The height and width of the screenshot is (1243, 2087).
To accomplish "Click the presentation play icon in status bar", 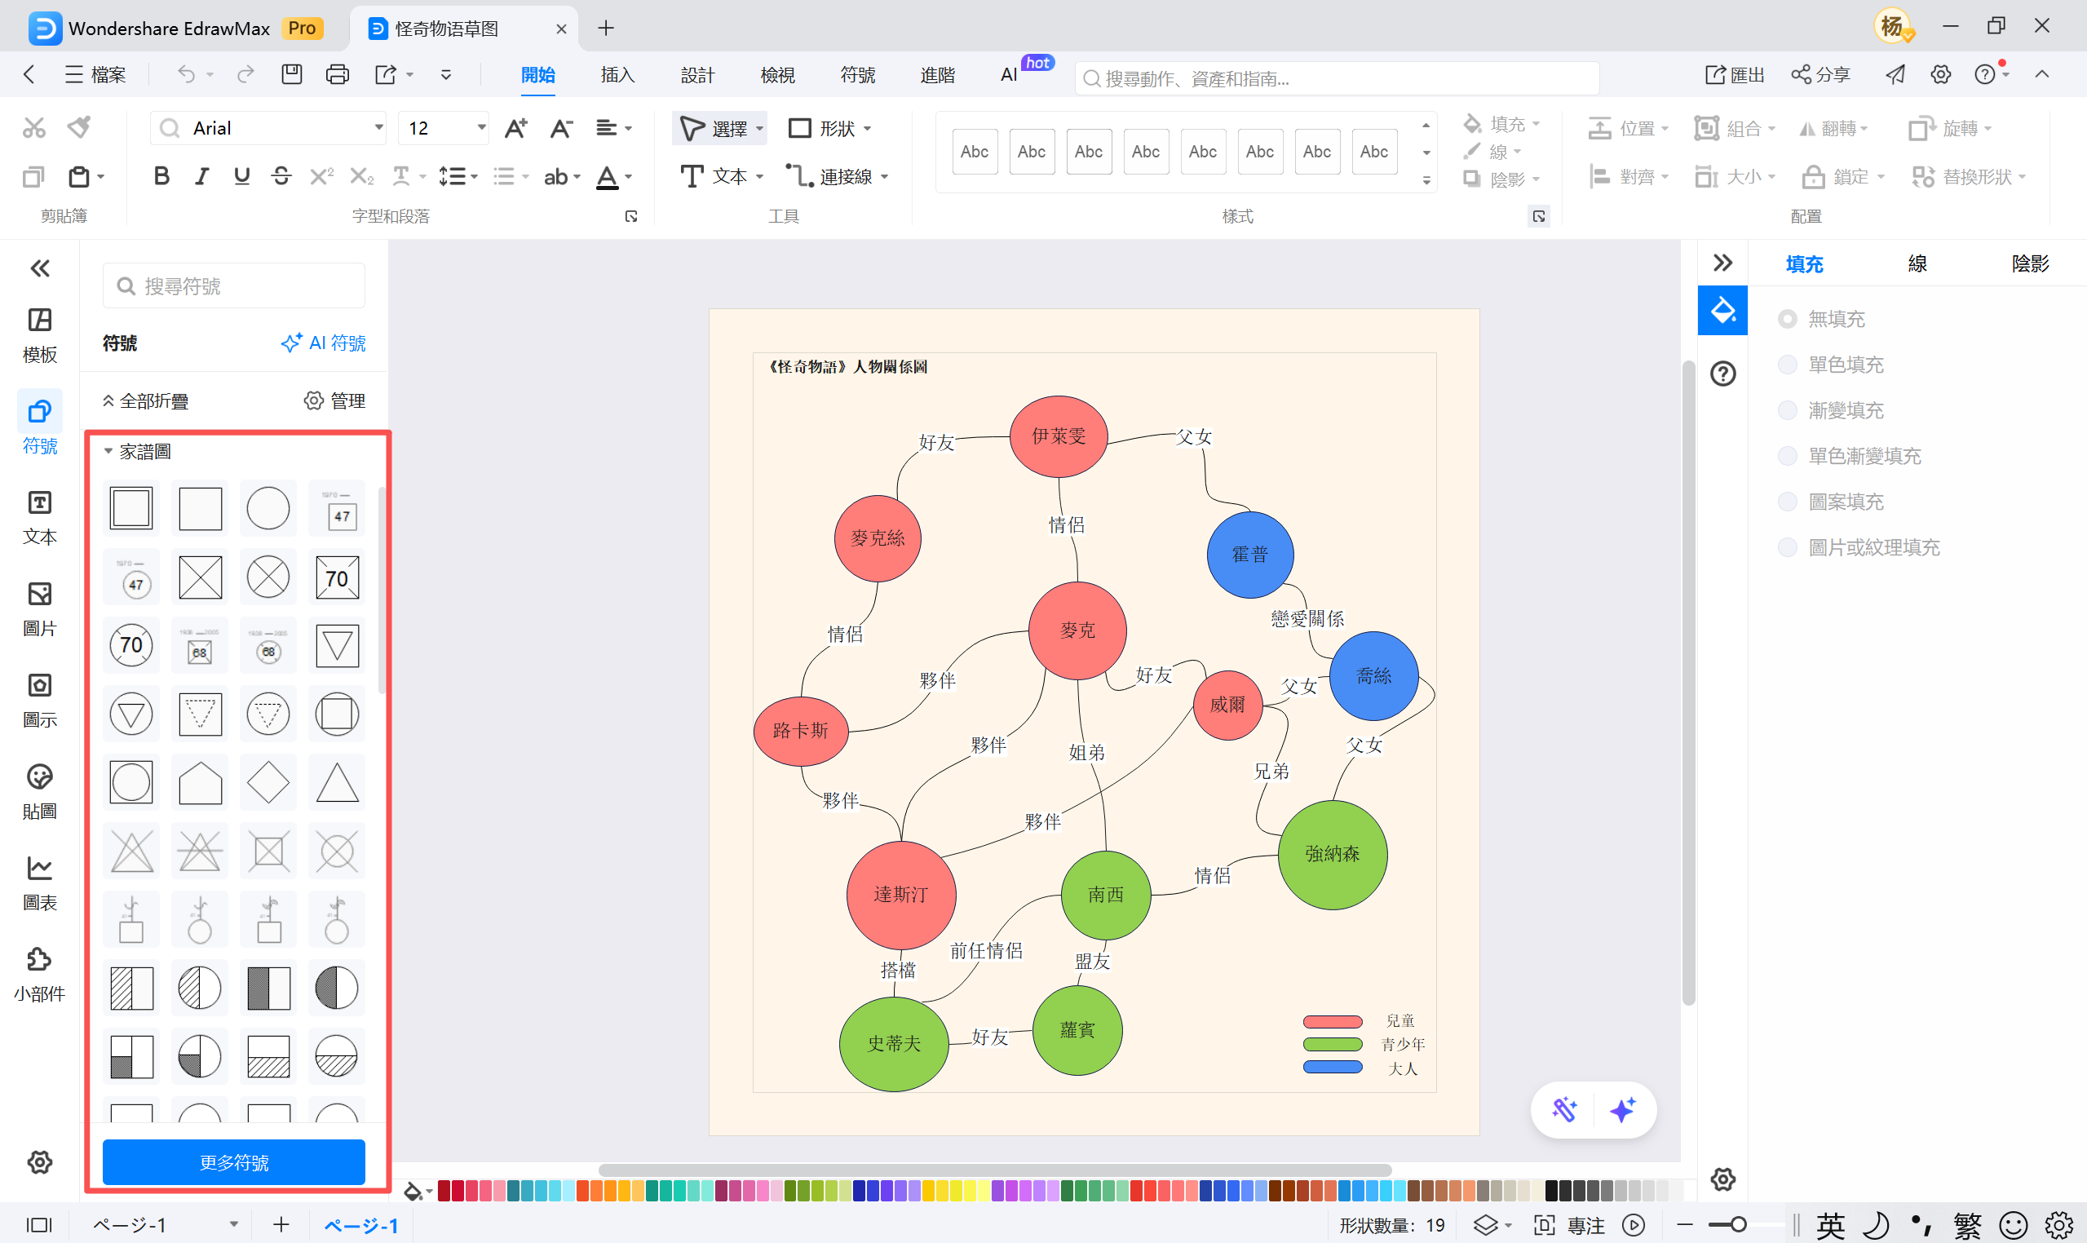I will pos(1633,1224).
